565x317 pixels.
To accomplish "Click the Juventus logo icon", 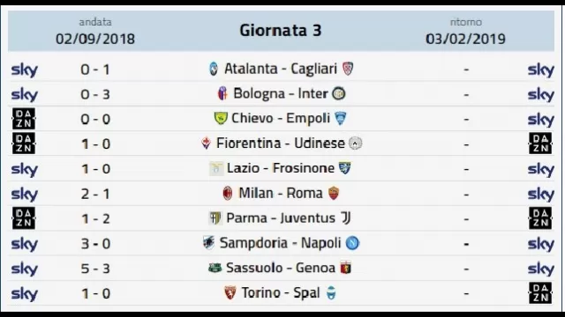I will pos(345,217).
